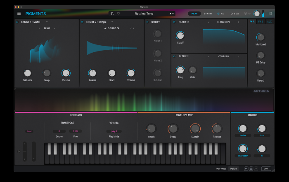
Task: Click the Multiband FX knob
Action: click(x=261, y=37)
